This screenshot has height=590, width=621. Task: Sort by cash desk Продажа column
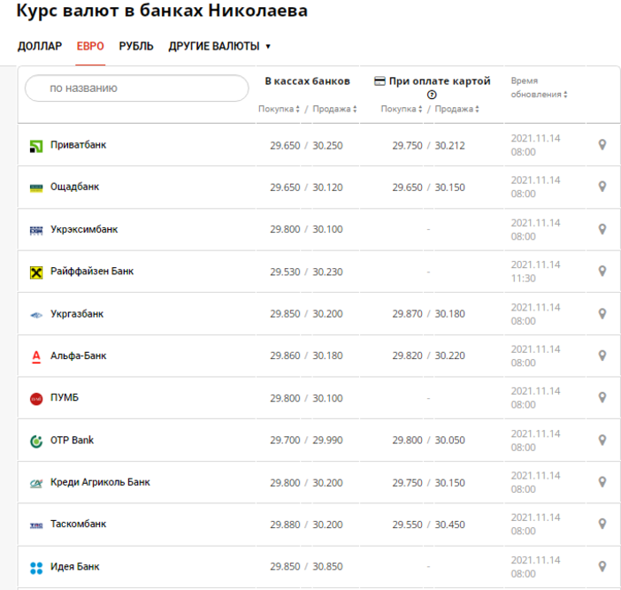[x=334, y=109]
